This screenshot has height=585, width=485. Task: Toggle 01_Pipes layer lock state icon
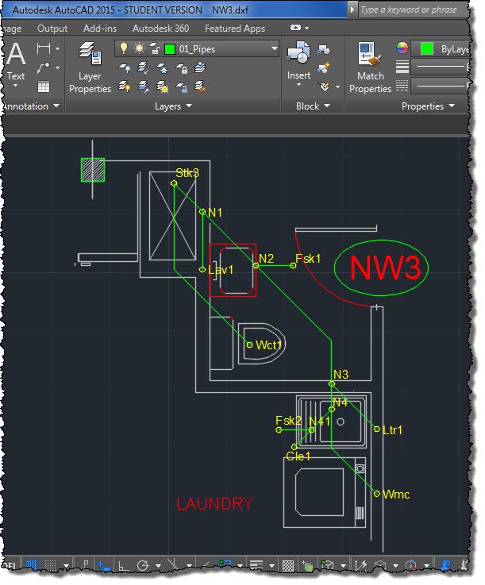[155, 48]
